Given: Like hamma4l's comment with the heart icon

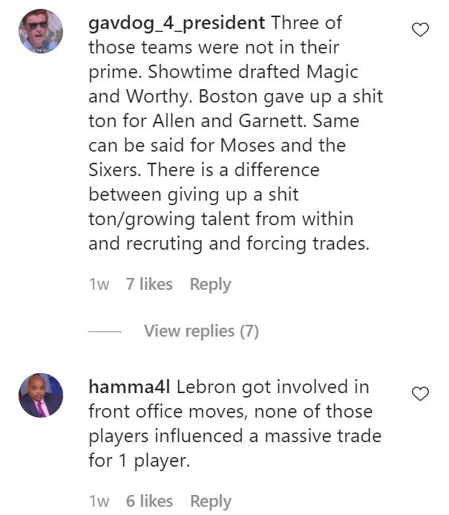Looking at the screenshot, I should point(420,394).
